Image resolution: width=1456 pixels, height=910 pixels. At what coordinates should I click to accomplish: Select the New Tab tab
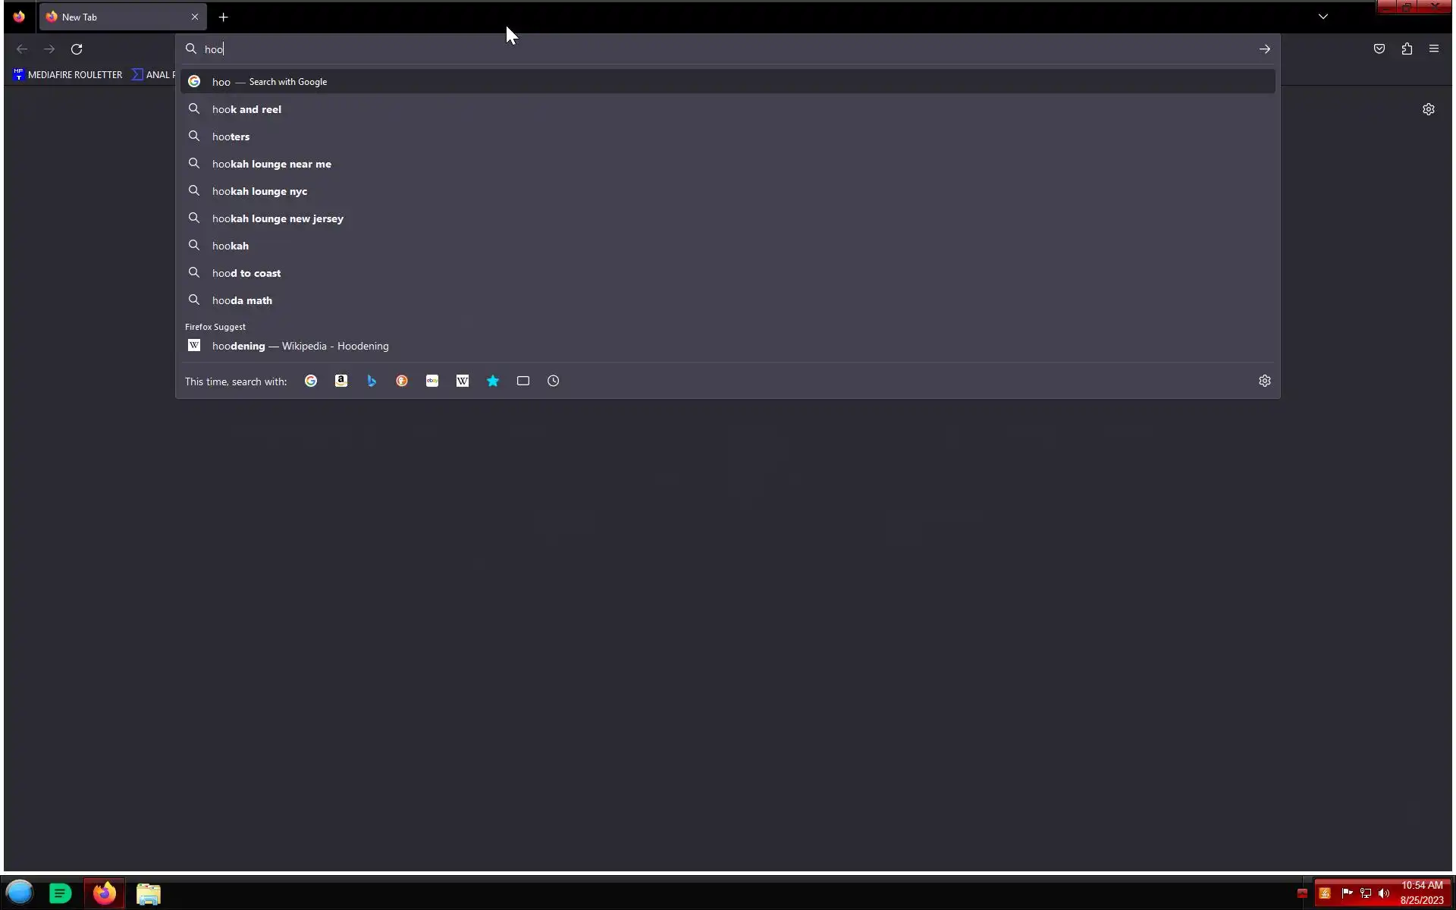114,17
